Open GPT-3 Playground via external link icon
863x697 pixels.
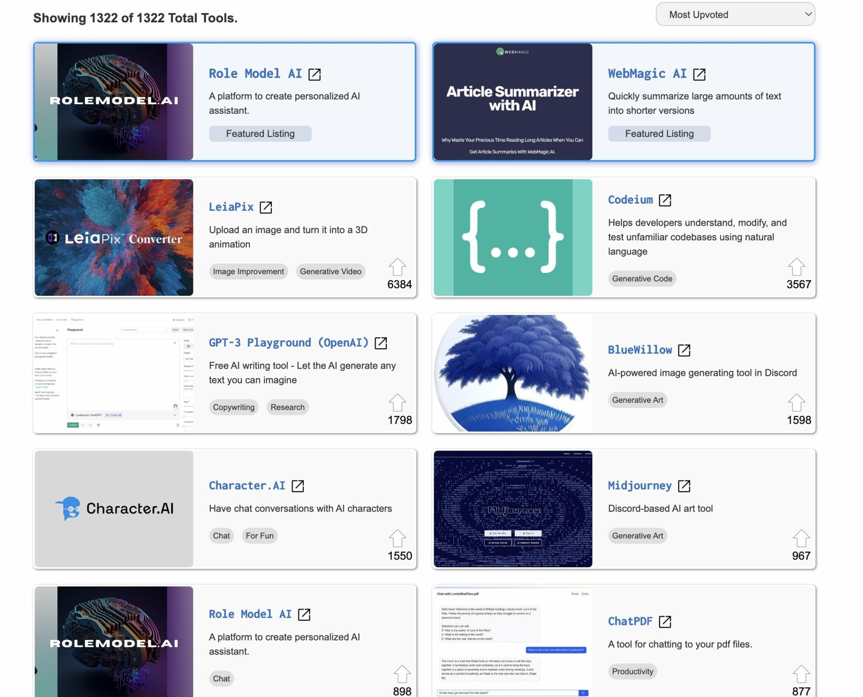coord(381,343)
